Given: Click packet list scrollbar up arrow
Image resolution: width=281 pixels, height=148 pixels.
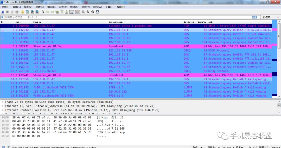Looking at the screenshot, I should tap(279, 22).
